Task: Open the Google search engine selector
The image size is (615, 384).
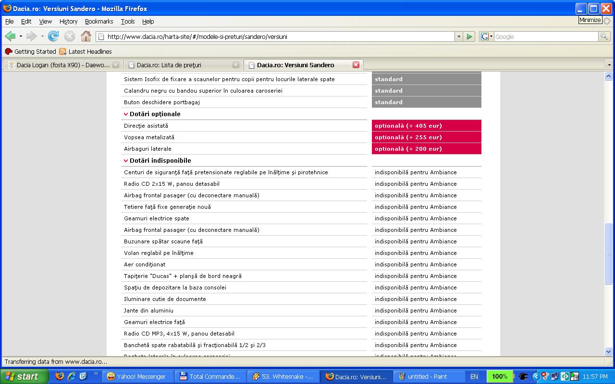Action: click(x=487, y=36)
